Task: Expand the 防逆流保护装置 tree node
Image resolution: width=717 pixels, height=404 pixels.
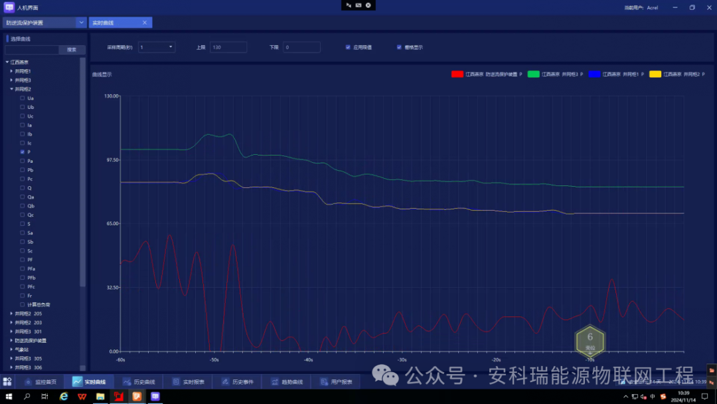Action: pos(11,340)
